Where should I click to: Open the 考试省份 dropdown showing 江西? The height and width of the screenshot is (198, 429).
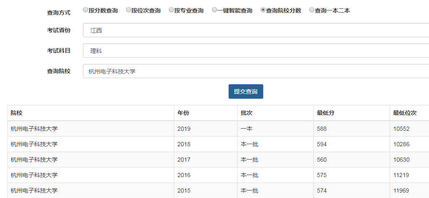coord(256,30)
